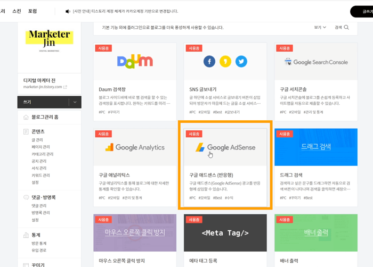Open 키워드 관리 in sidebar
This screenshot has height=267, width=373.
(40, 176)
